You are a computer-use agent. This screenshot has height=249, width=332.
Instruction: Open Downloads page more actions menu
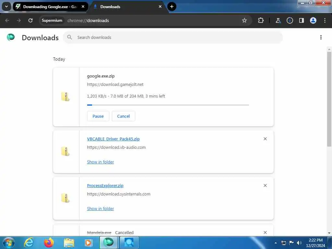[321, 38]
